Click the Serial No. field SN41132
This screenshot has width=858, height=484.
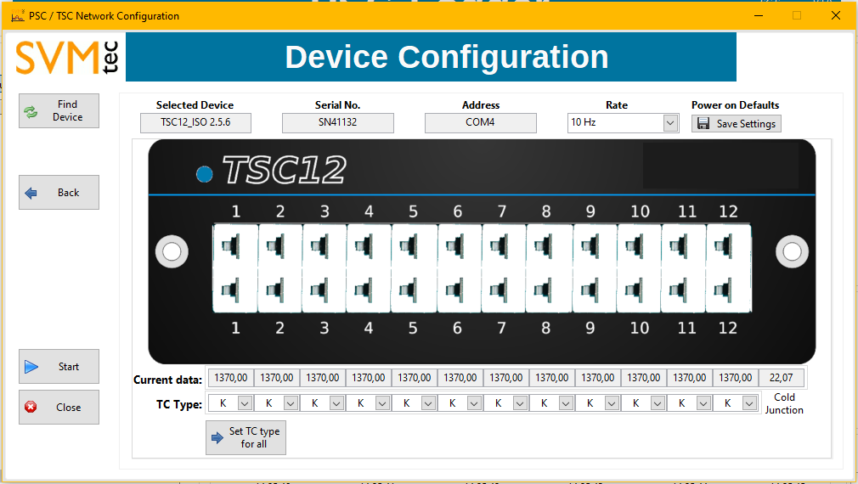(337, 122)
